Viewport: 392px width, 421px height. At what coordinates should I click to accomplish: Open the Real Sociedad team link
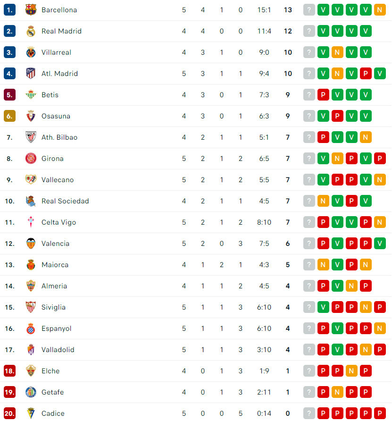65,201
